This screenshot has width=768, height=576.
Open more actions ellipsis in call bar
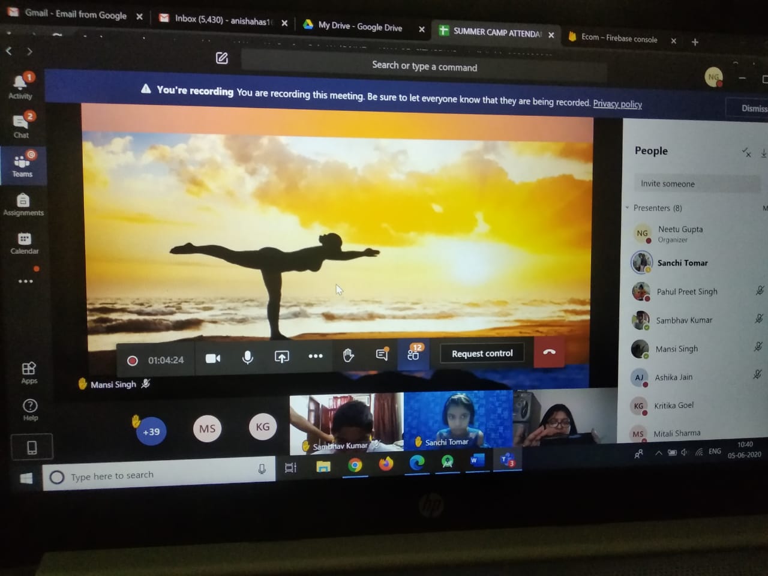coord(316,356)
